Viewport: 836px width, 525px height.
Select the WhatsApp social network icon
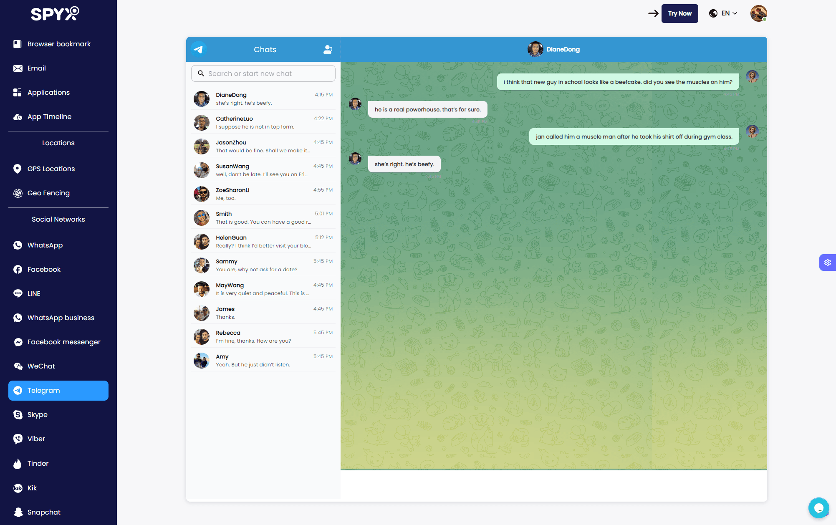pos(17,245)
